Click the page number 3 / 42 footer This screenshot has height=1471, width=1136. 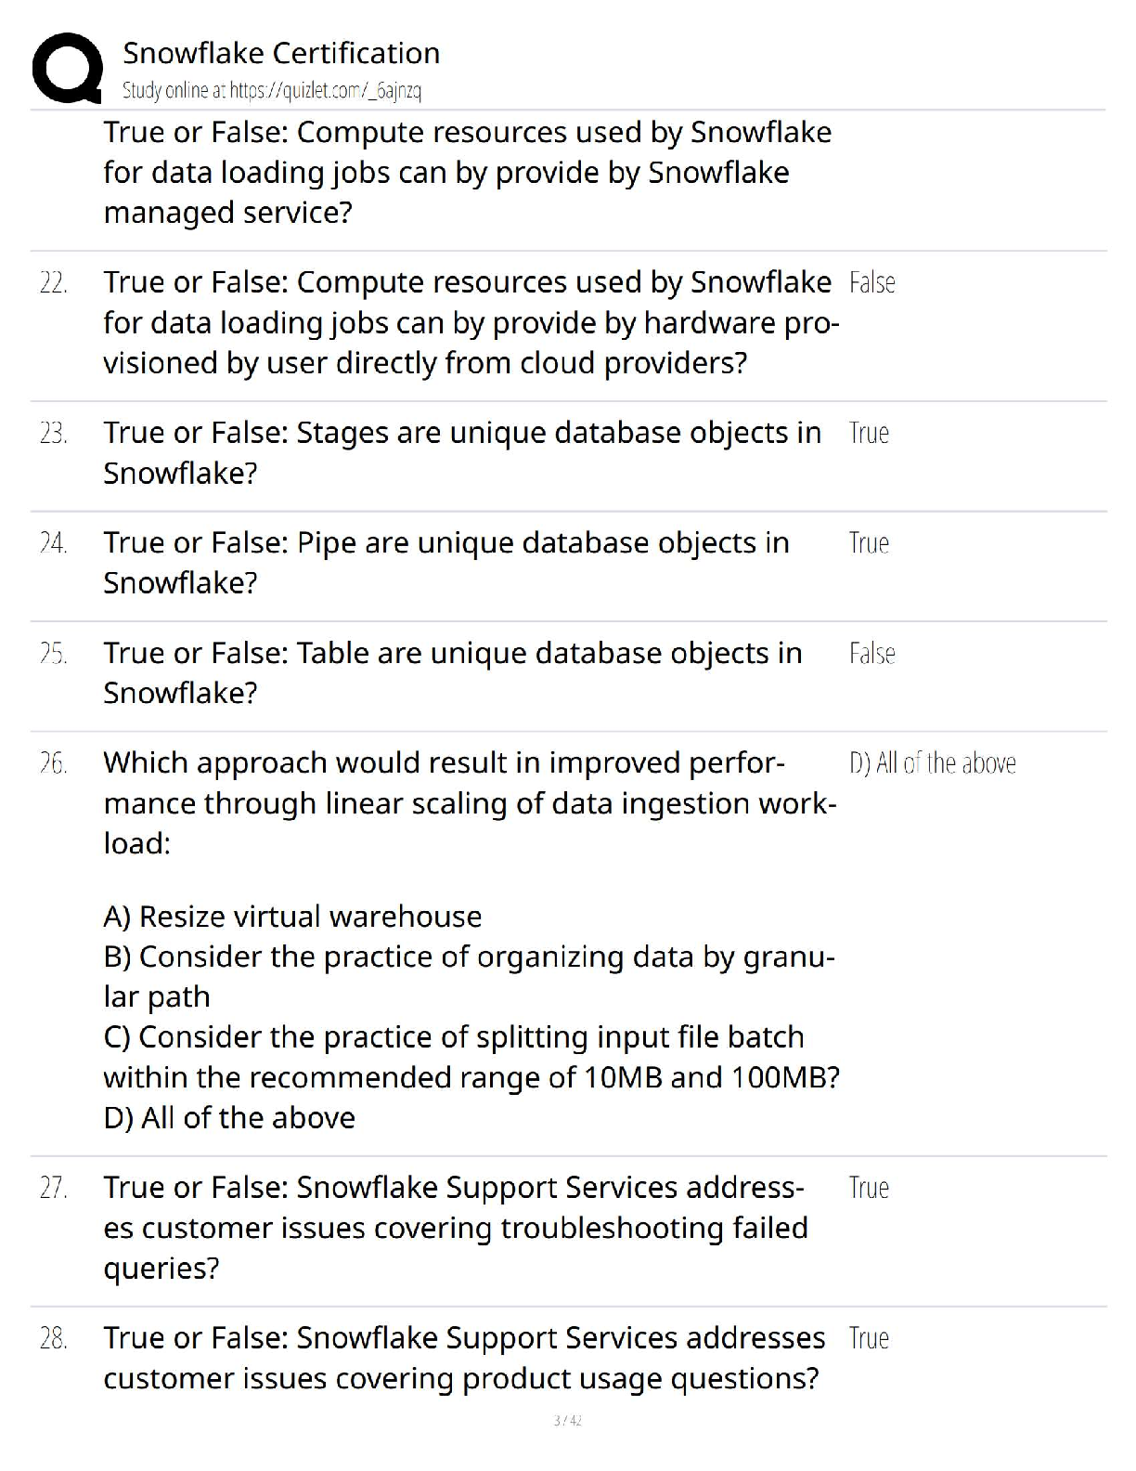tap(567, 1420)
